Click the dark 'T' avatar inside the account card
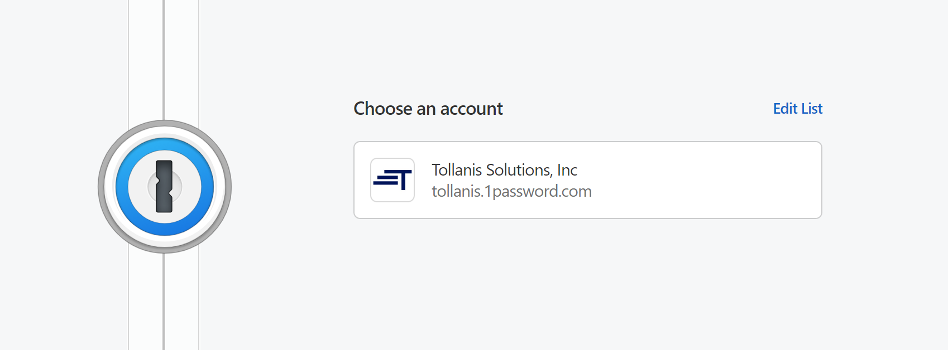This screenshot has height=350, width=948. point(392,179)
